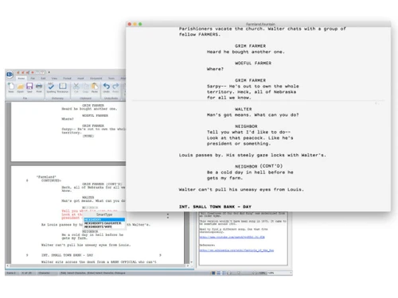Click inside the notes text panel

point(244,238)
